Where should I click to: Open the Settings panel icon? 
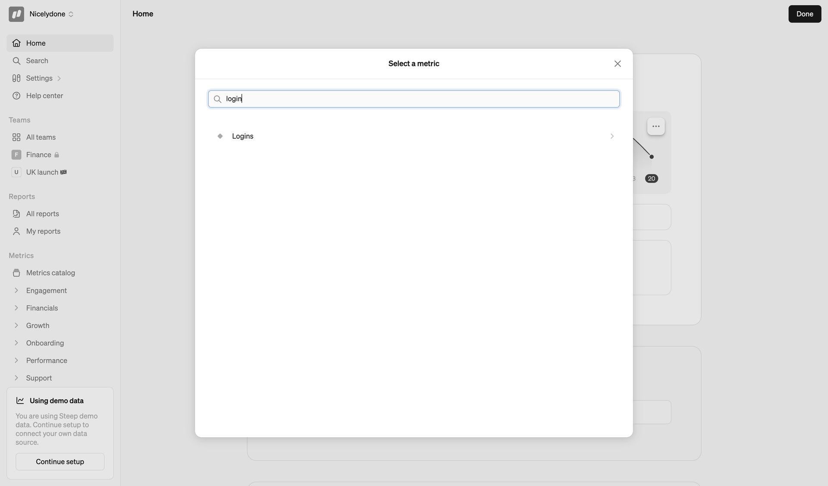coord(16,78)
